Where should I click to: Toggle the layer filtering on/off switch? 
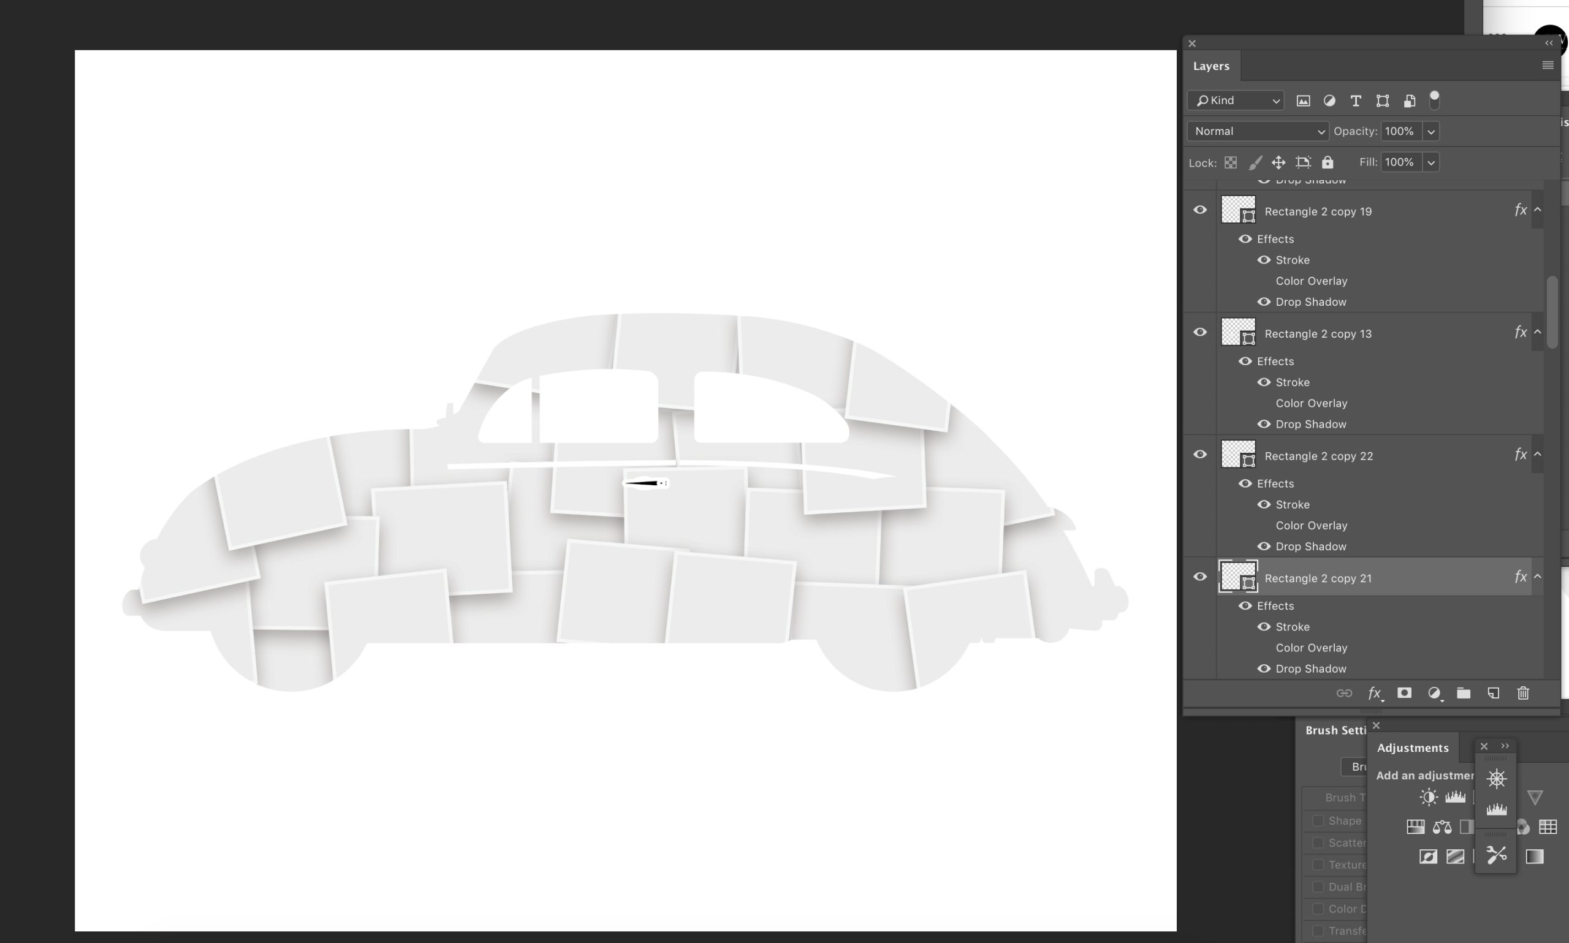pyautogui.click(x=1434, y=100)
